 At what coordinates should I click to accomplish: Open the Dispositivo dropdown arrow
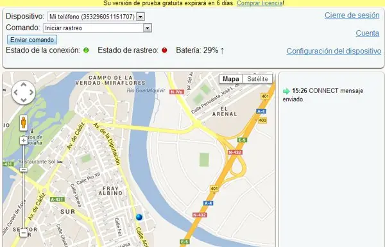click(140, 17)
